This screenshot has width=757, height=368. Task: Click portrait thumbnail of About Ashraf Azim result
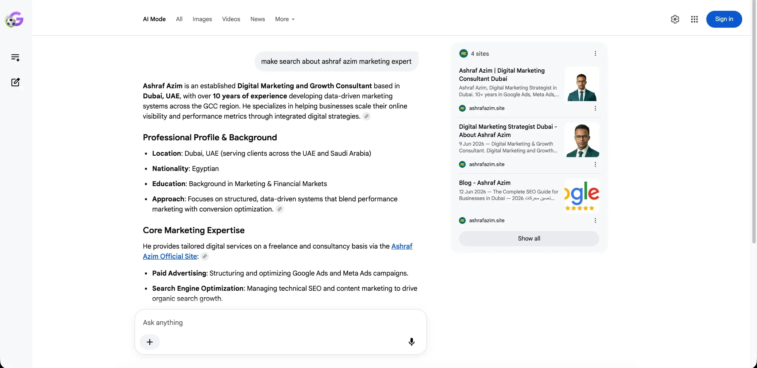(582, 140)
